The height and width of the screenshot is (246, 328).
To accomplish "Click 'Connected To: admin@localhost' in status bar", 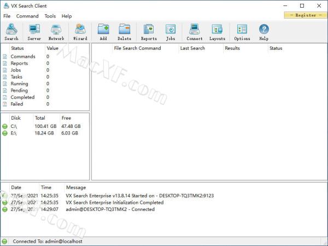I will (48, 242).
